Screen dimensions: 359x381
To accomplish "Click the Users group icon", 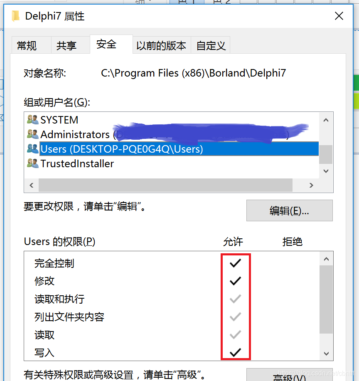I will pyautogui.click(x=32, y=149).
